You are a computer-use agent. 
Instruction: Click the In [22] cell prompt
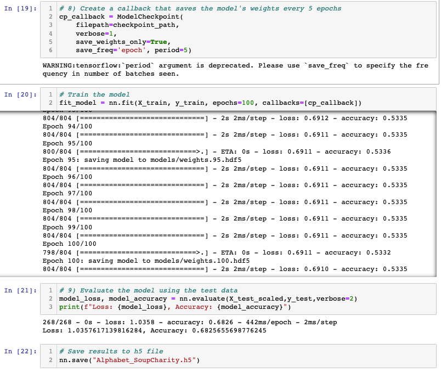click(20, 351)
